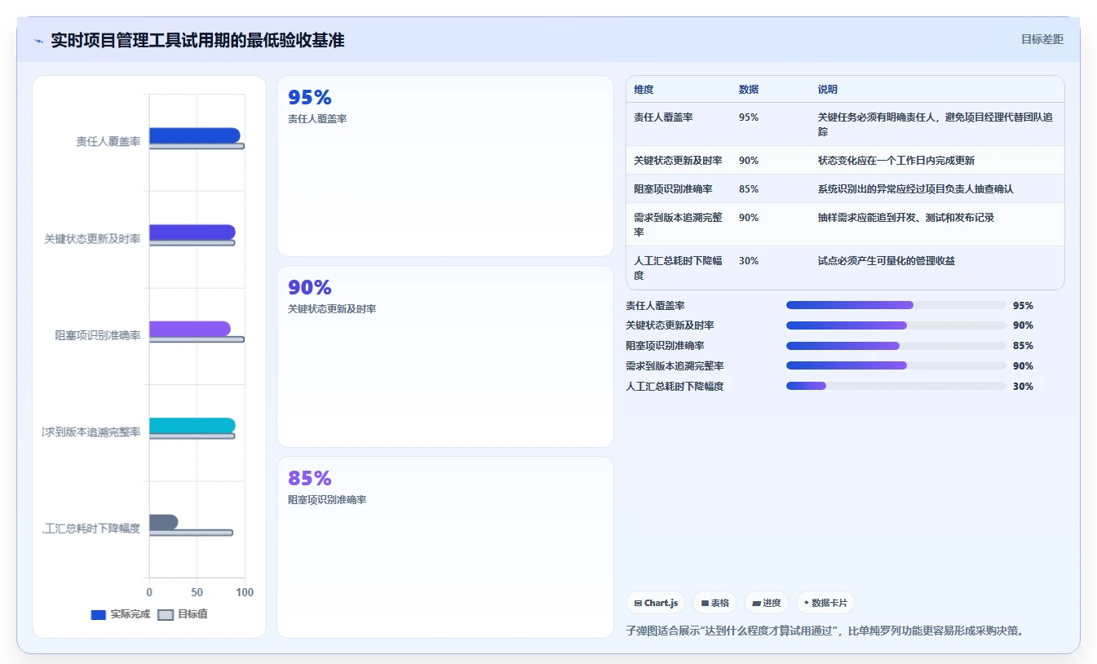Click the blue 责任人覆盖率 actual bar in chart
The image size is (1097, 664).
(x=194, y=135)
